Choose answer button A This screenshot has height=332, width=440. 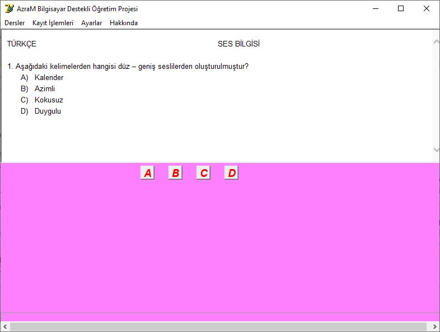[x=147, y=172]
